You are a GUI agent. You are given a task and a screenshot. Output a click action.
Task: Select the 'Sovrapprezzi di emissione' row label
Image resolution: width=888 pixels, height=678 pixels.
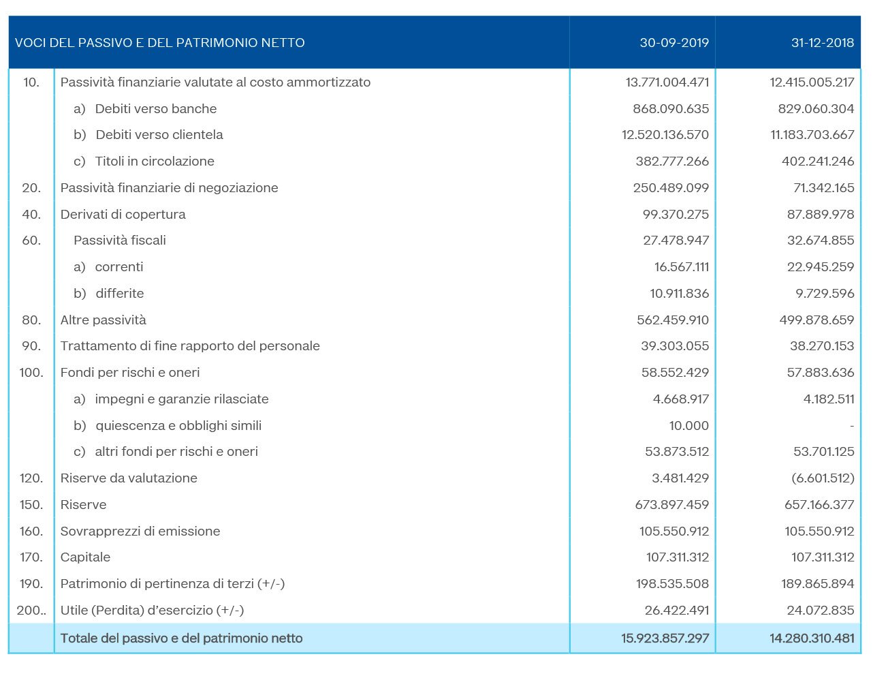click(140, 531)
